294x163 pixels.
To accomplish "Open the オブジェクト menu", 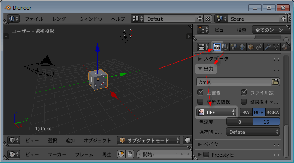I will pyautogui.click(x=97, y=141).
